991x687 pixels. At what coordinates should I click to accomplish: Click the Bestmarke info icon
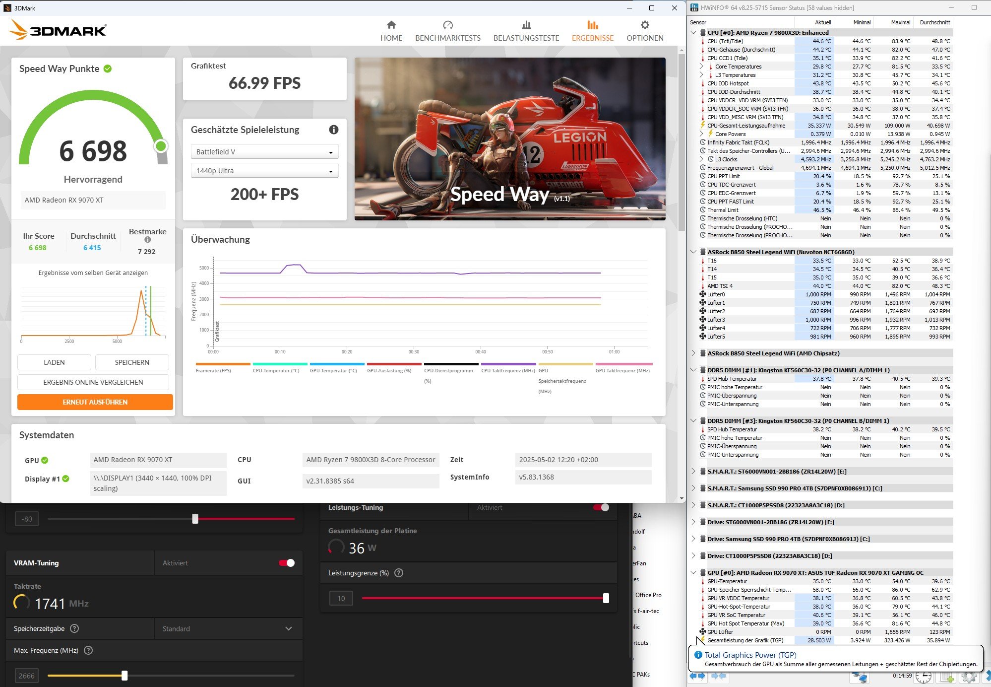click(x=147, y=240)
